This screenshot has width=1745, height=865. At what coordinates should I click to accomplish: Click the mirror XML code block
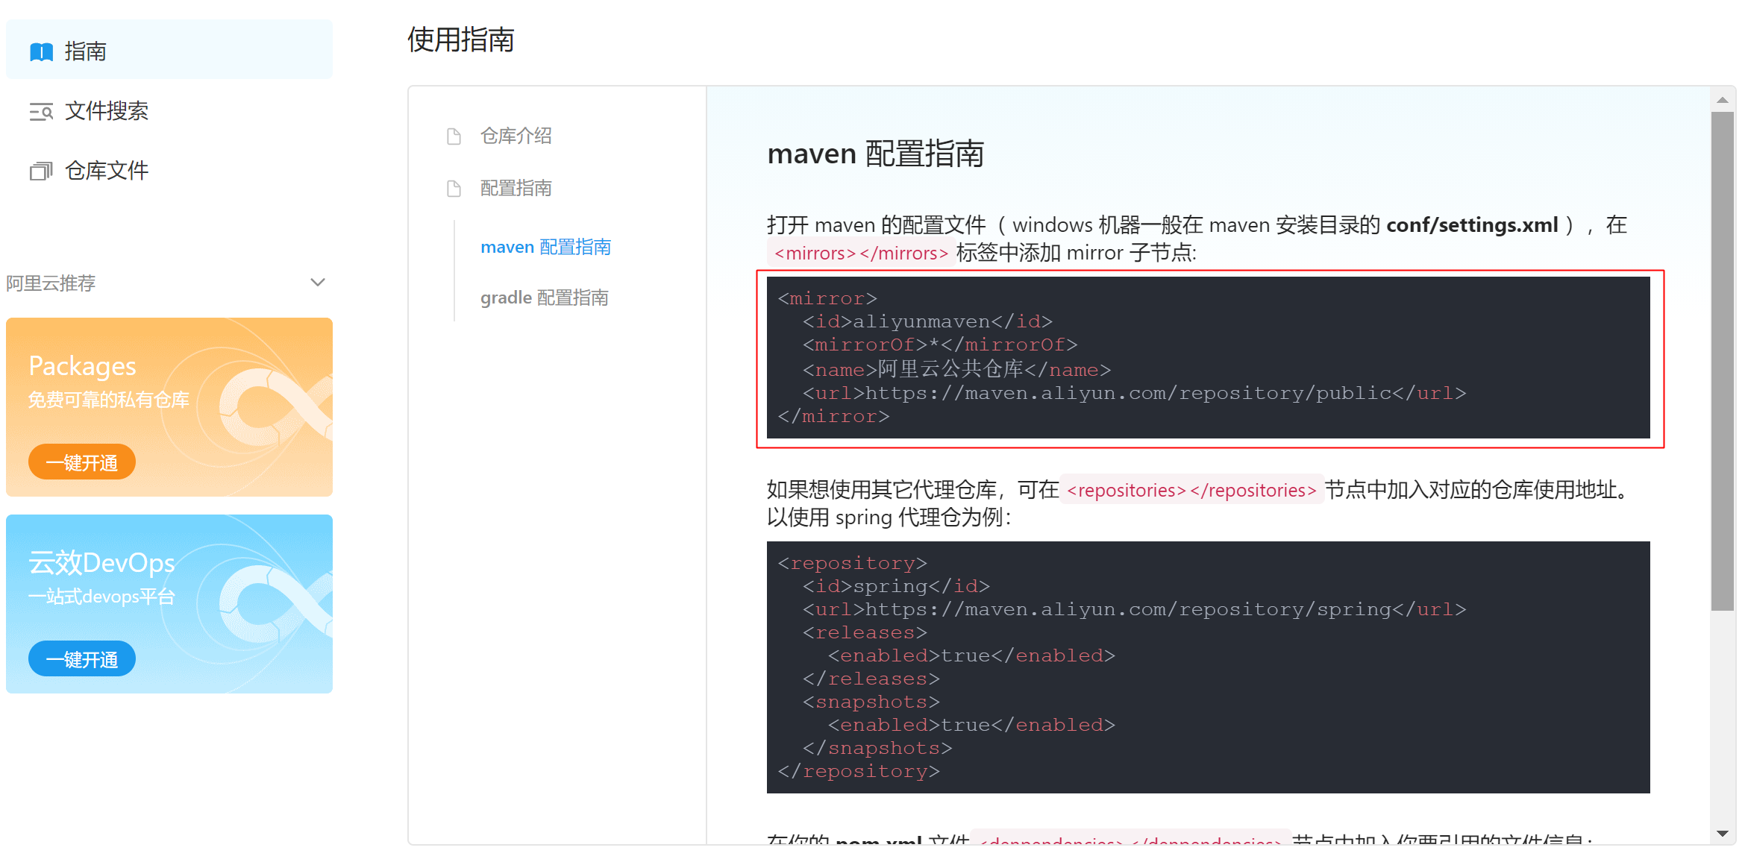pos(1208,357)
